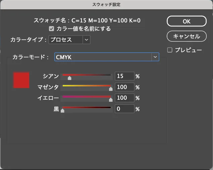Dismiss the dialog with キャンセル button
Viewport: 213px width, 170px height.
187,36
